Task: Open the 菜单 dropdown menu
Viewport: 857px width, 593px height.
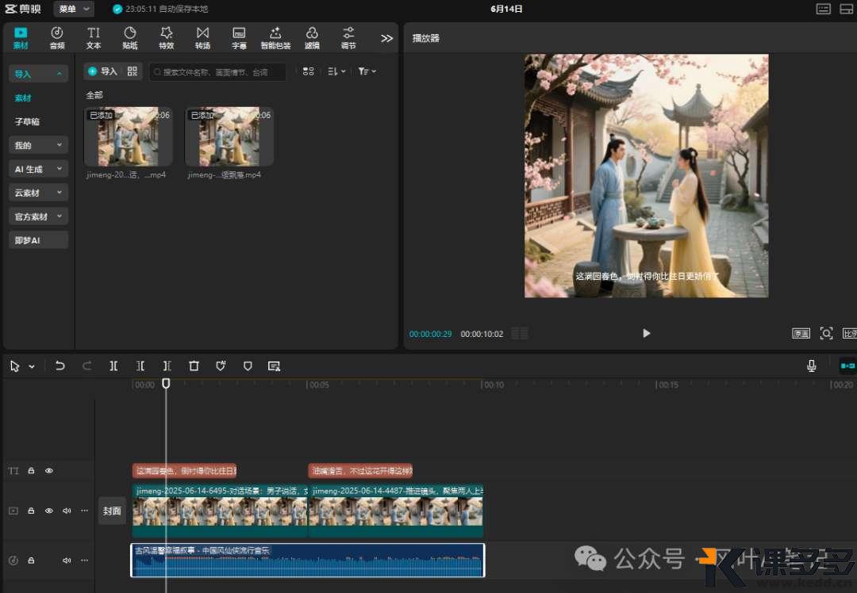Action: (x=74, y=9)
